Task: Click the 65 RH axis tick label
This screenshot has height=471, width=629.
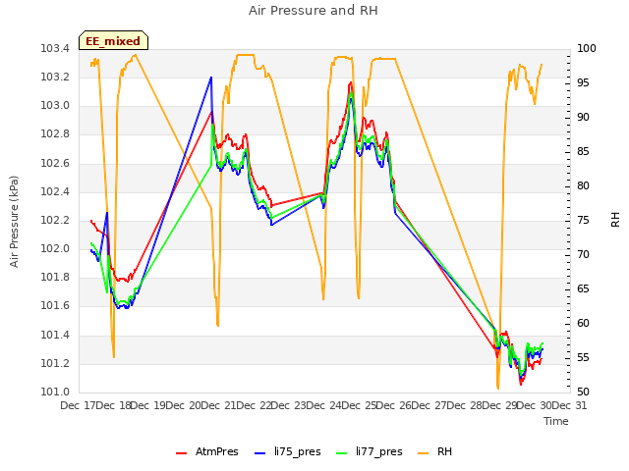Action: 583,289
